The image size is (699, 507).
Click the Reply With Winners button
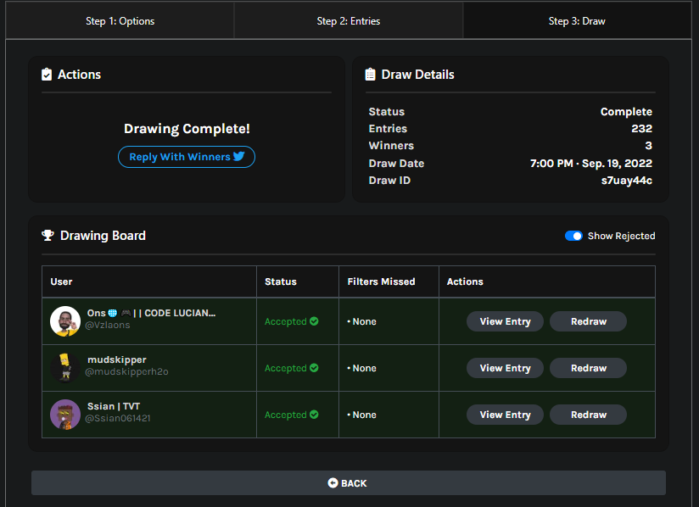(187, 157)
